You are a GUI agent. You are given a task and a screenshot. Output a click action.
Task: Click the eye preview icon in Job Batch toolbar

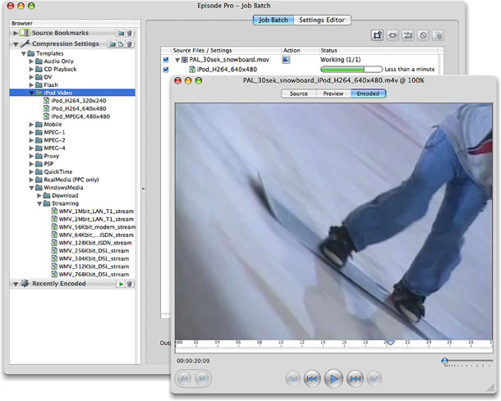click(x=393, y=35)
